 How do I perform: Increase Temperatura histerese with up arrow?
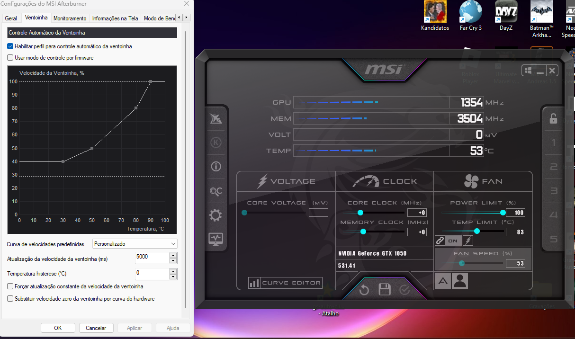(x=173, y=271)
